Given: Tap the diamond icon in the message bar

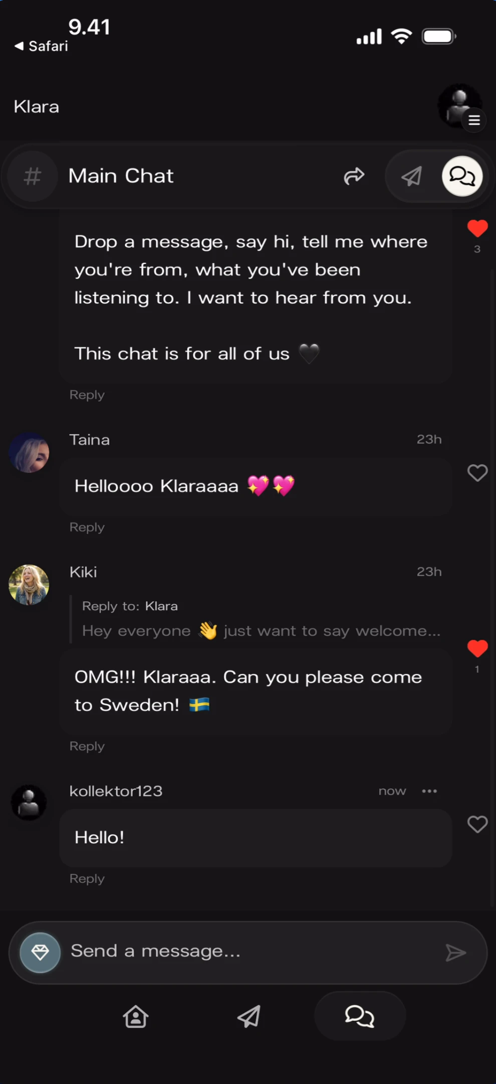Looking at the screenshot, I should [40, 951].
